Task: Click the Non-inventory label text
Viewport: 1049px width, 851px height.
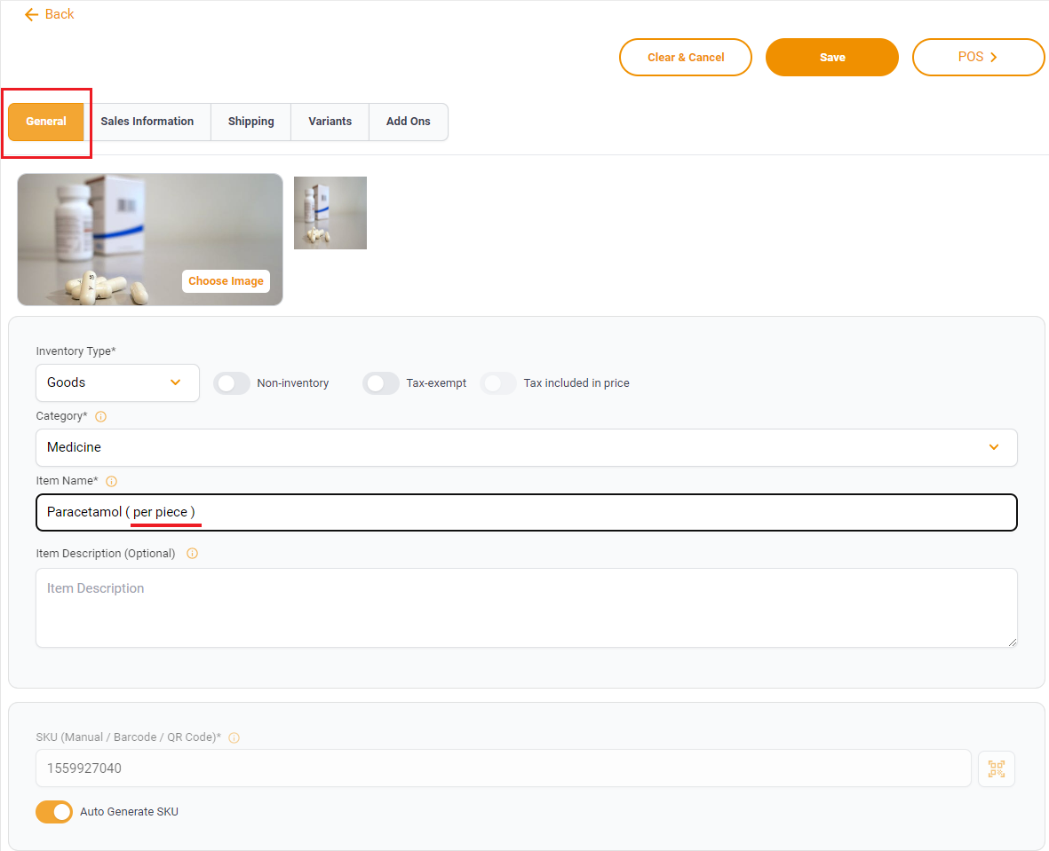Action: (x=293, y=383)
